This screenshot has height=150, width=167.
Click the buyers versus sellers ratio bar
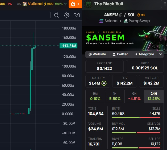(136, 148)
